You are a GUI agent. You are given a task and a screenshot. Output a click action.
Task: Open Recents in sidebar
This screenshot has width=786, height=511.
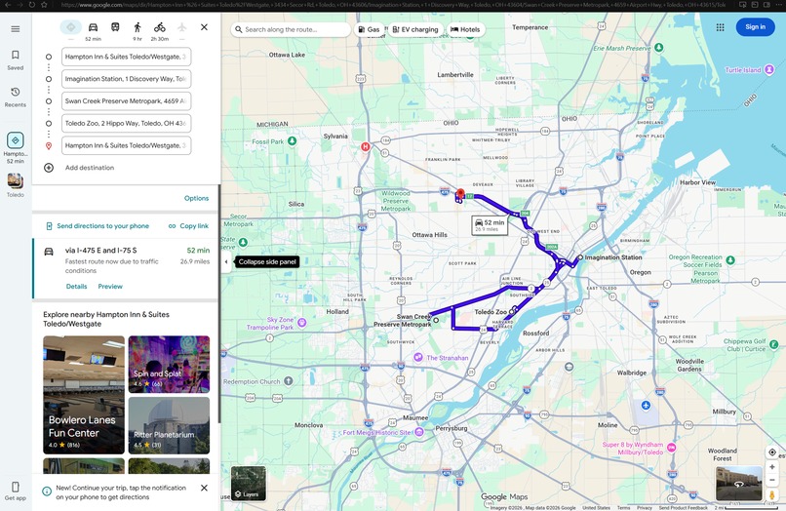15,97
